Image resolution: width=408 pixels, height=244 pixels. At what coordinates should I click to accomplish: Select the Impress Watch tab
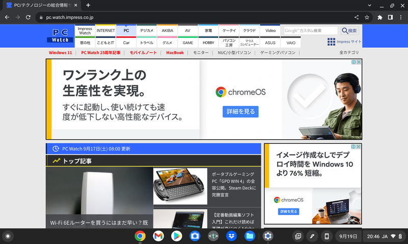pyautogui.click(x=85, y=30)
